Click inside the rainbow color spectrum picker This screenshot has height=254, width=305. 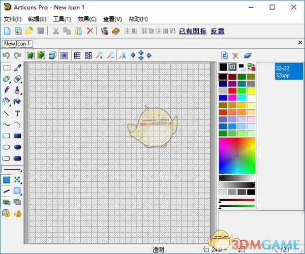237,155
